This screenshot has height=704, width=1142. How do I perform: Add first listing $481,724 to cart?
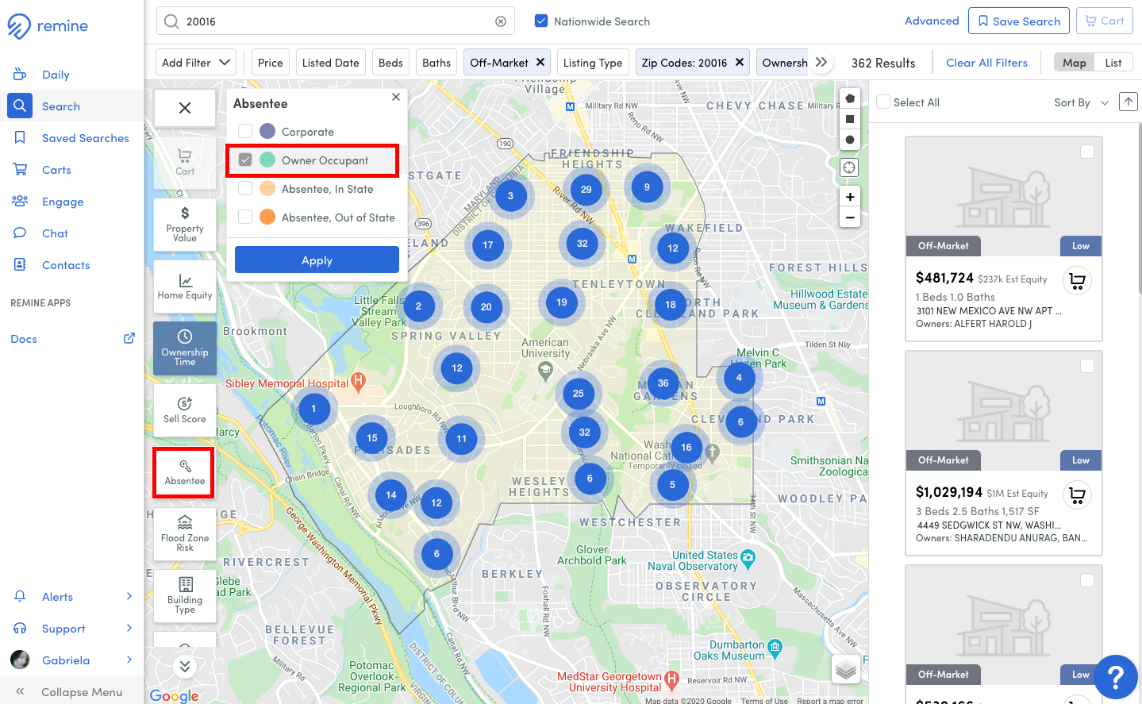click(1077, 281)
